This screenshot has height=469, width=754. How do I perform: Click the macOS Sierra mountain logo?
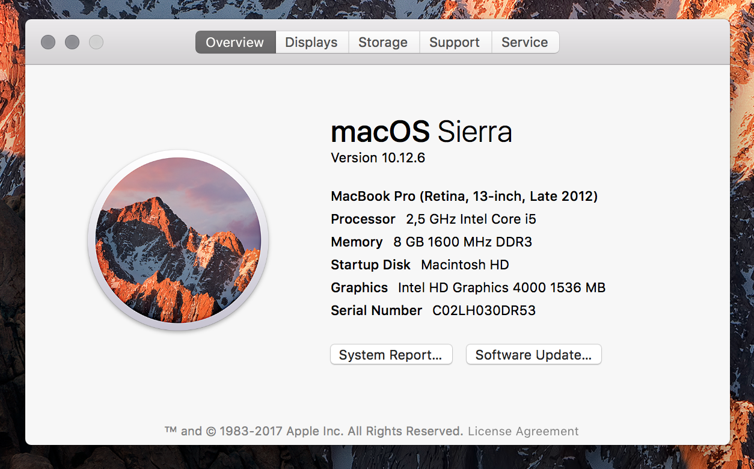point(178,240)
